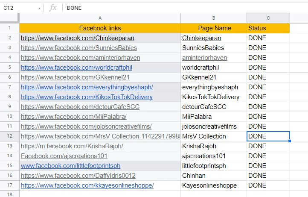308x197 pixels.
Task: Select column A header
Action: pyautogui.click(x=100, y=18)
